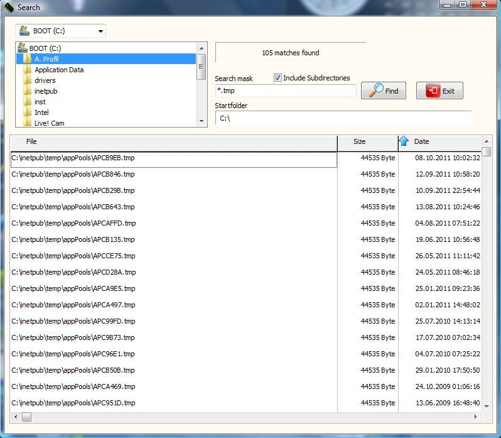
Task: Click the blue sort arrow on Date column
Action: (x=404, y=141)
